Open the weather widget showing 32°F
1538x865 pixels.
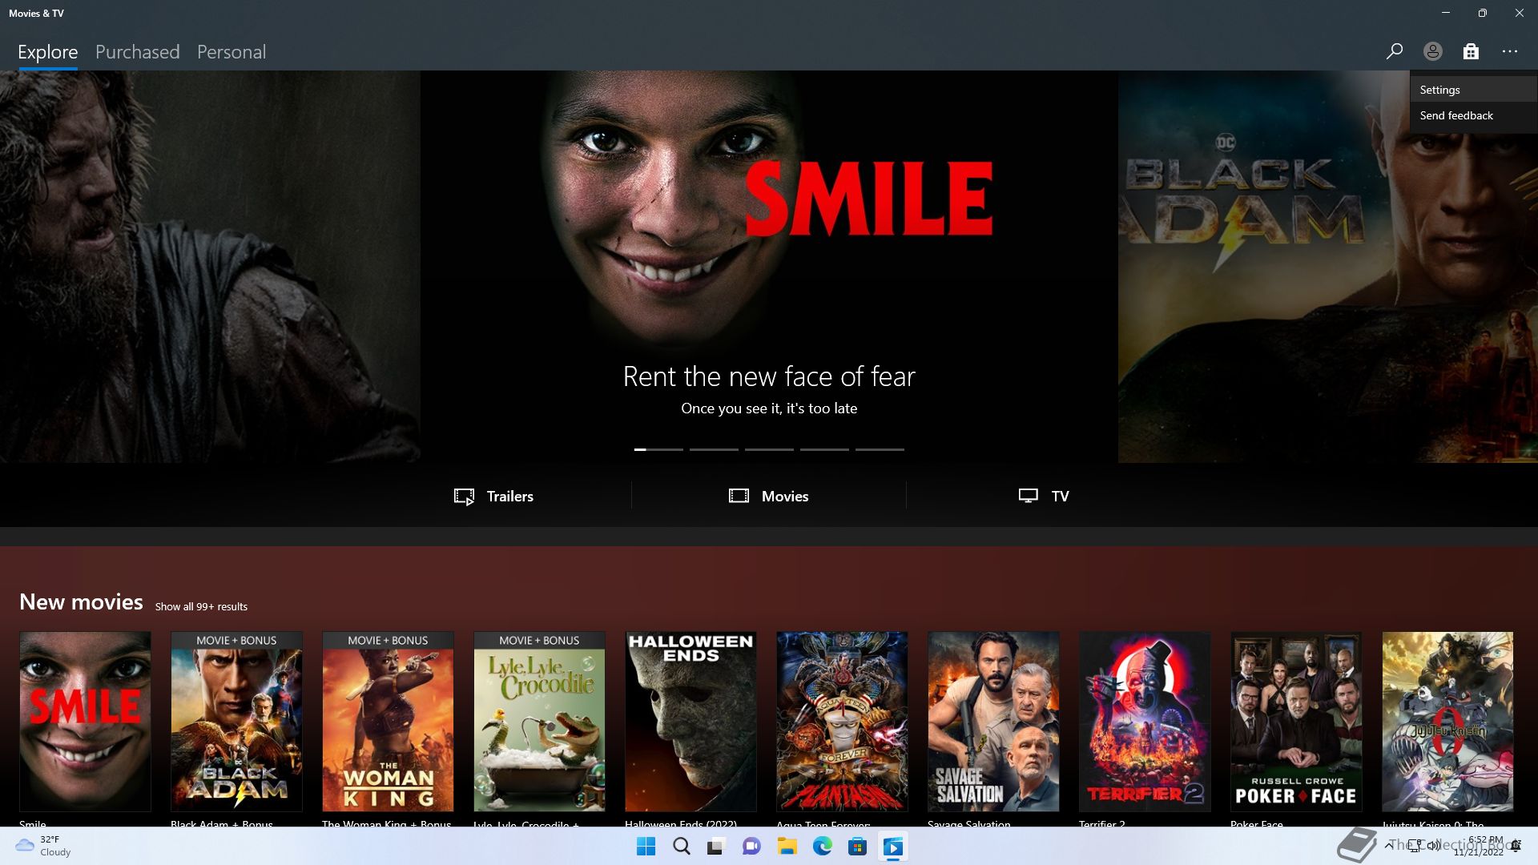pyautogui.click(x=44, y=846)
